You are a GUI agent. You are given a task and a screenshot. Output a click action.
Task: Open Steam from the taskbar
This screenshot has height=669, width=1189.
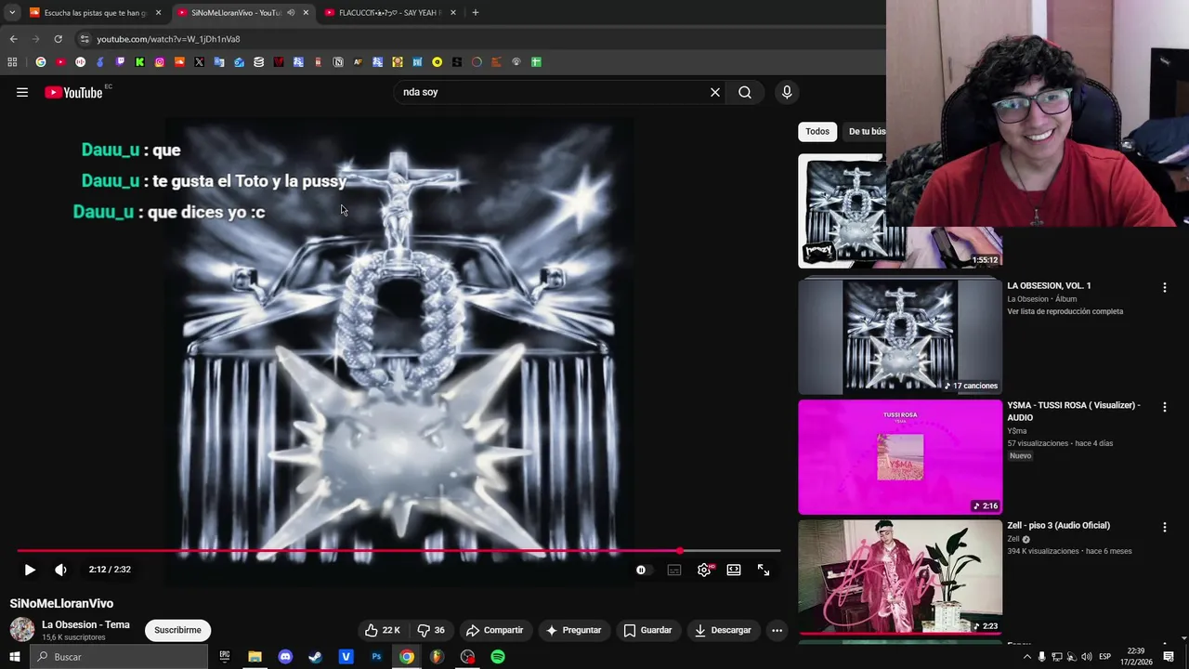coord(316,657)
